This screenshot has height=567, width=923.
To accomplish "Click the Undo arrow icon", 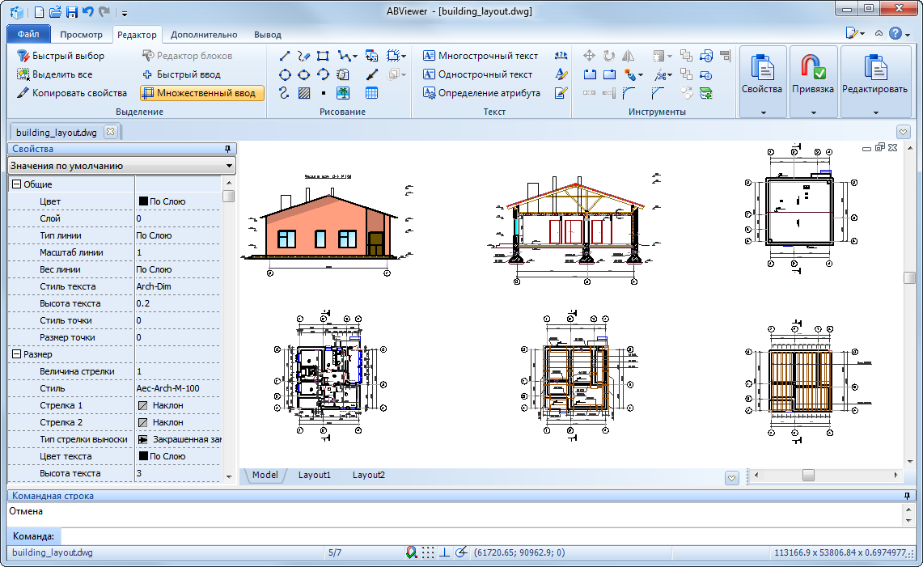I will (87, 12).
